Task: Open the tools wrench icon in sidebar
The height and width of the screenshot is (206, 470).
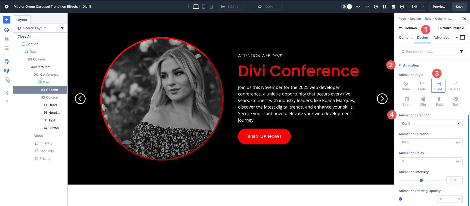Action: tap(7, 92)
